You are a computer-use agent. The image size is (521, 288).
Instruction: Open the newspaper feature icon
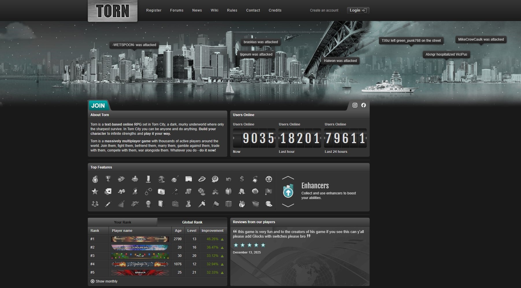[189, 179]
